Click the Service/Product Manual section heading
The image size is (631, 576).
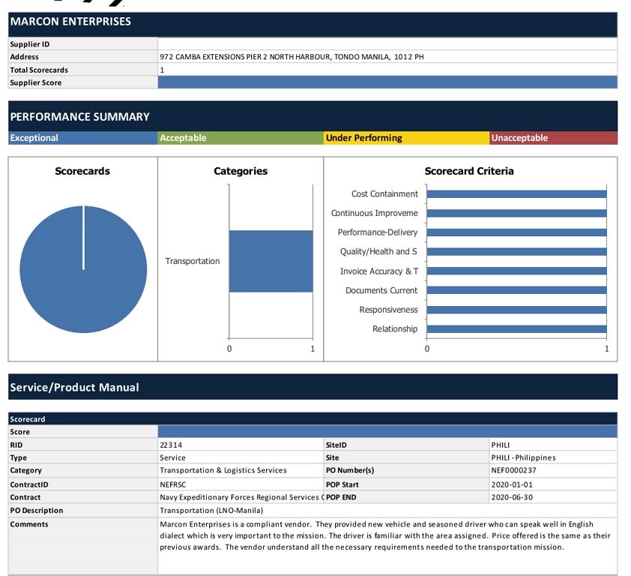click(74, 388)
